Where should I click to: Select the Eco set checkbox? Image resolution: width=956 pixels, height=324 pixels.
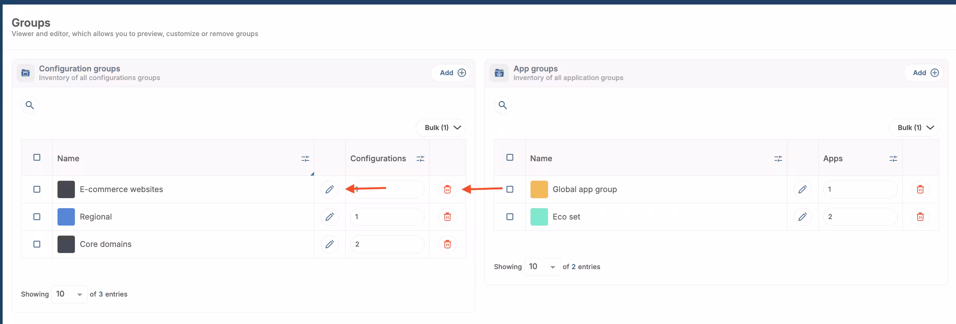[x=510, y=217]
